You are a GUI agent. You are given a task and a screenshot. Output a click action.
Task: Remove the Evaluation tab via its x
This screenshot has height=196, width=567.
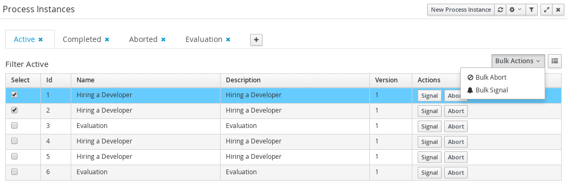click(x=228, y=40)
